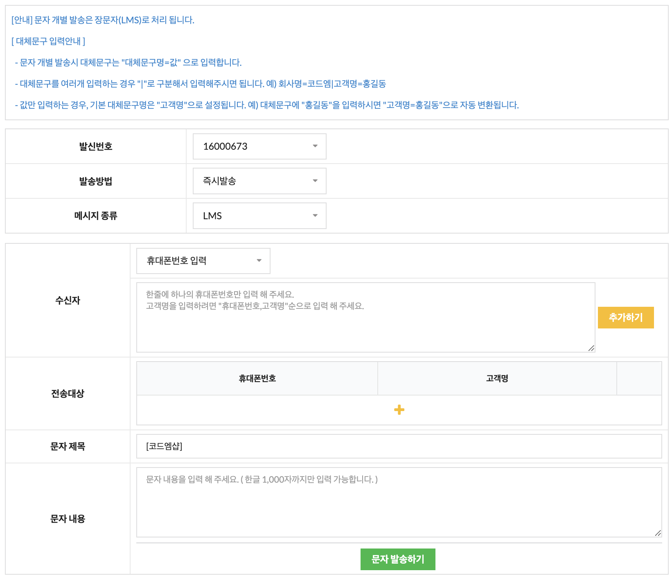
Task: Open the 발신번호 dropdown showing 16000673
Action: [259, 146]
